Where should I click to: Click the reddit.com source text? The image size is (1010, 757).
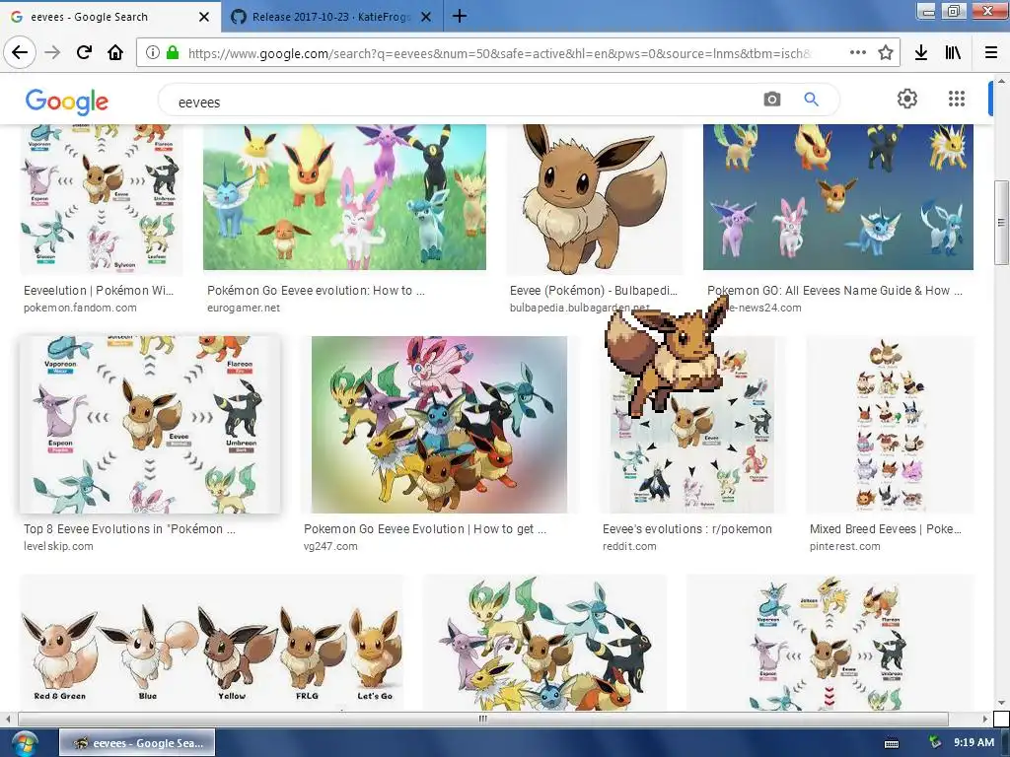pos(629,546)
